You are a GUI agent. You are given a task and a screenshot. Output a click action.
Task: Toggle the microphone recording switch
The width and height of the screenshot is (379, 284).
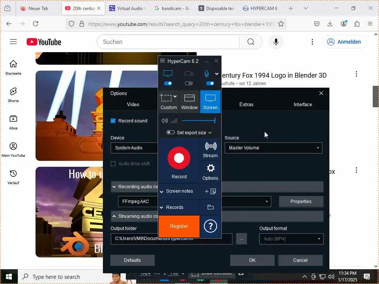click(x=210, y=83)
